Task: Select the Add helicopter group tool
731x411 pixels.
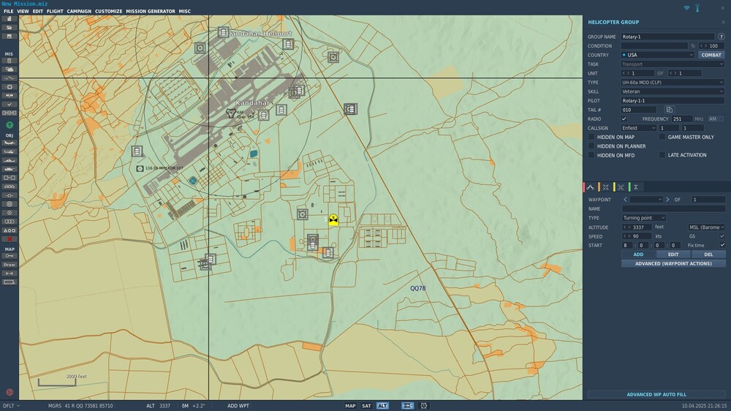Action: tap(9, 151)
